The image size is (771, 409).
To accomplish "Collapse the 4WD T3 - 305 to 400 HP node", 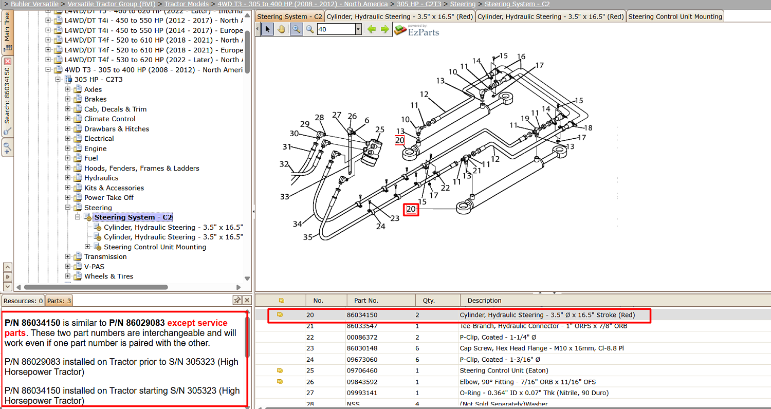I will click(x=48, y=70).
